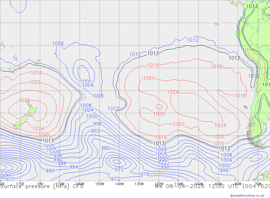Screen dimensions: 270x198
Task: Click the 'Surface pressure [hPa] CFS' title
Action: [42, 186]
